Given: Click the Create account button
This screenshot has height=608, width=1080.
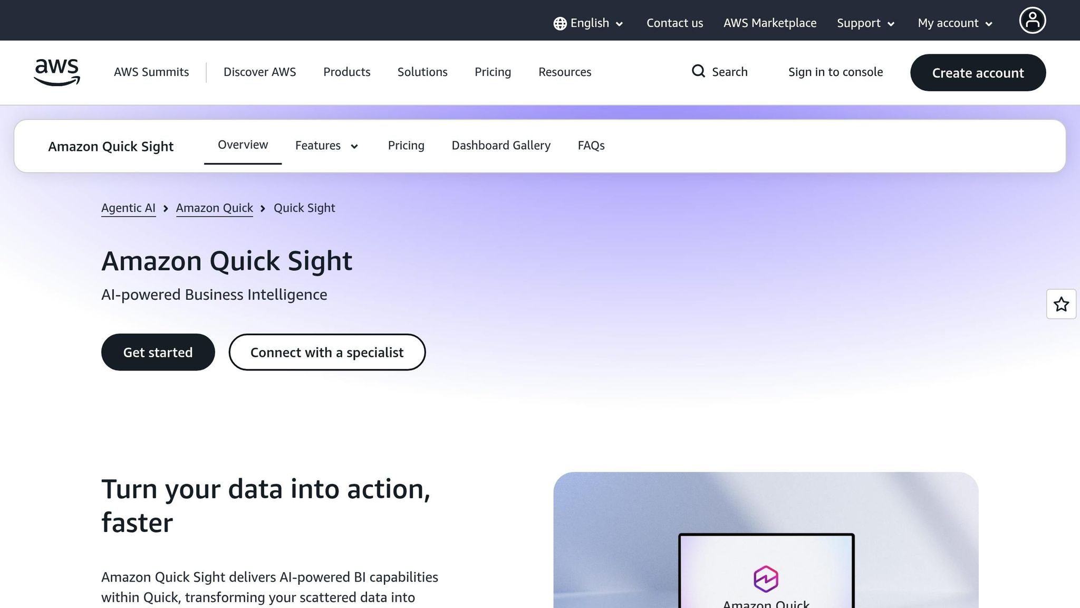Looking at the screenshot, I should [978, 72].
